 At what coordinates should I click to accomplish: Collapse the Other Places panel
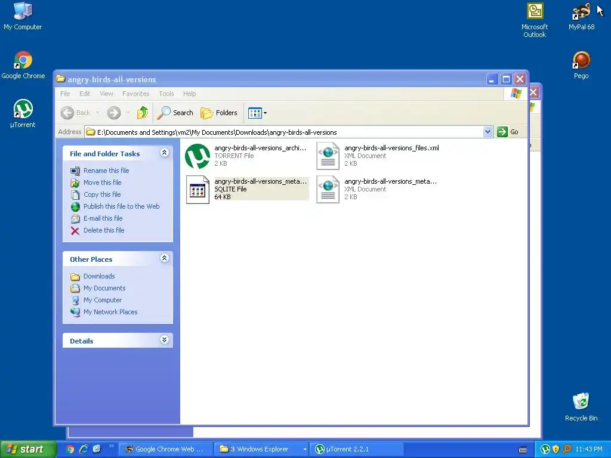[165, 258]
